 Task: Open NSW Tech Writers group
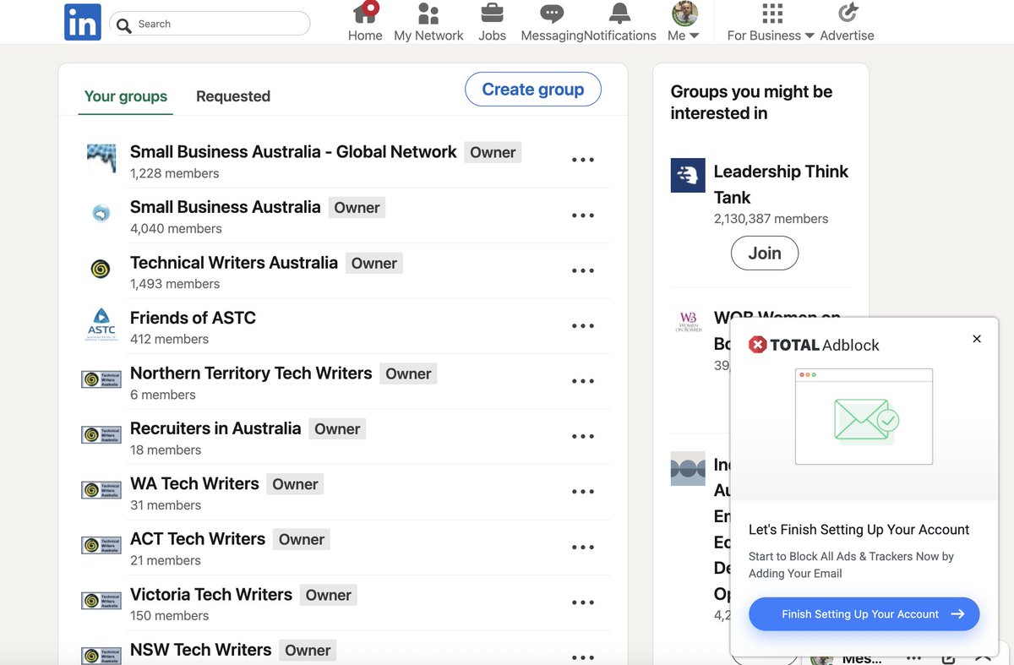click(201, 650)
